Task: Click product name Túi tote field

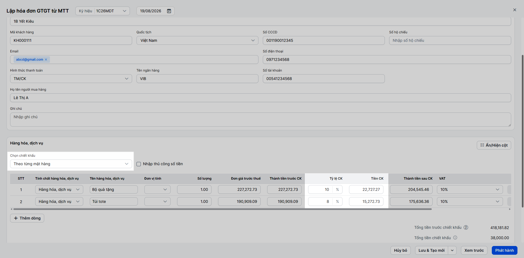Action: click(114, 201)
